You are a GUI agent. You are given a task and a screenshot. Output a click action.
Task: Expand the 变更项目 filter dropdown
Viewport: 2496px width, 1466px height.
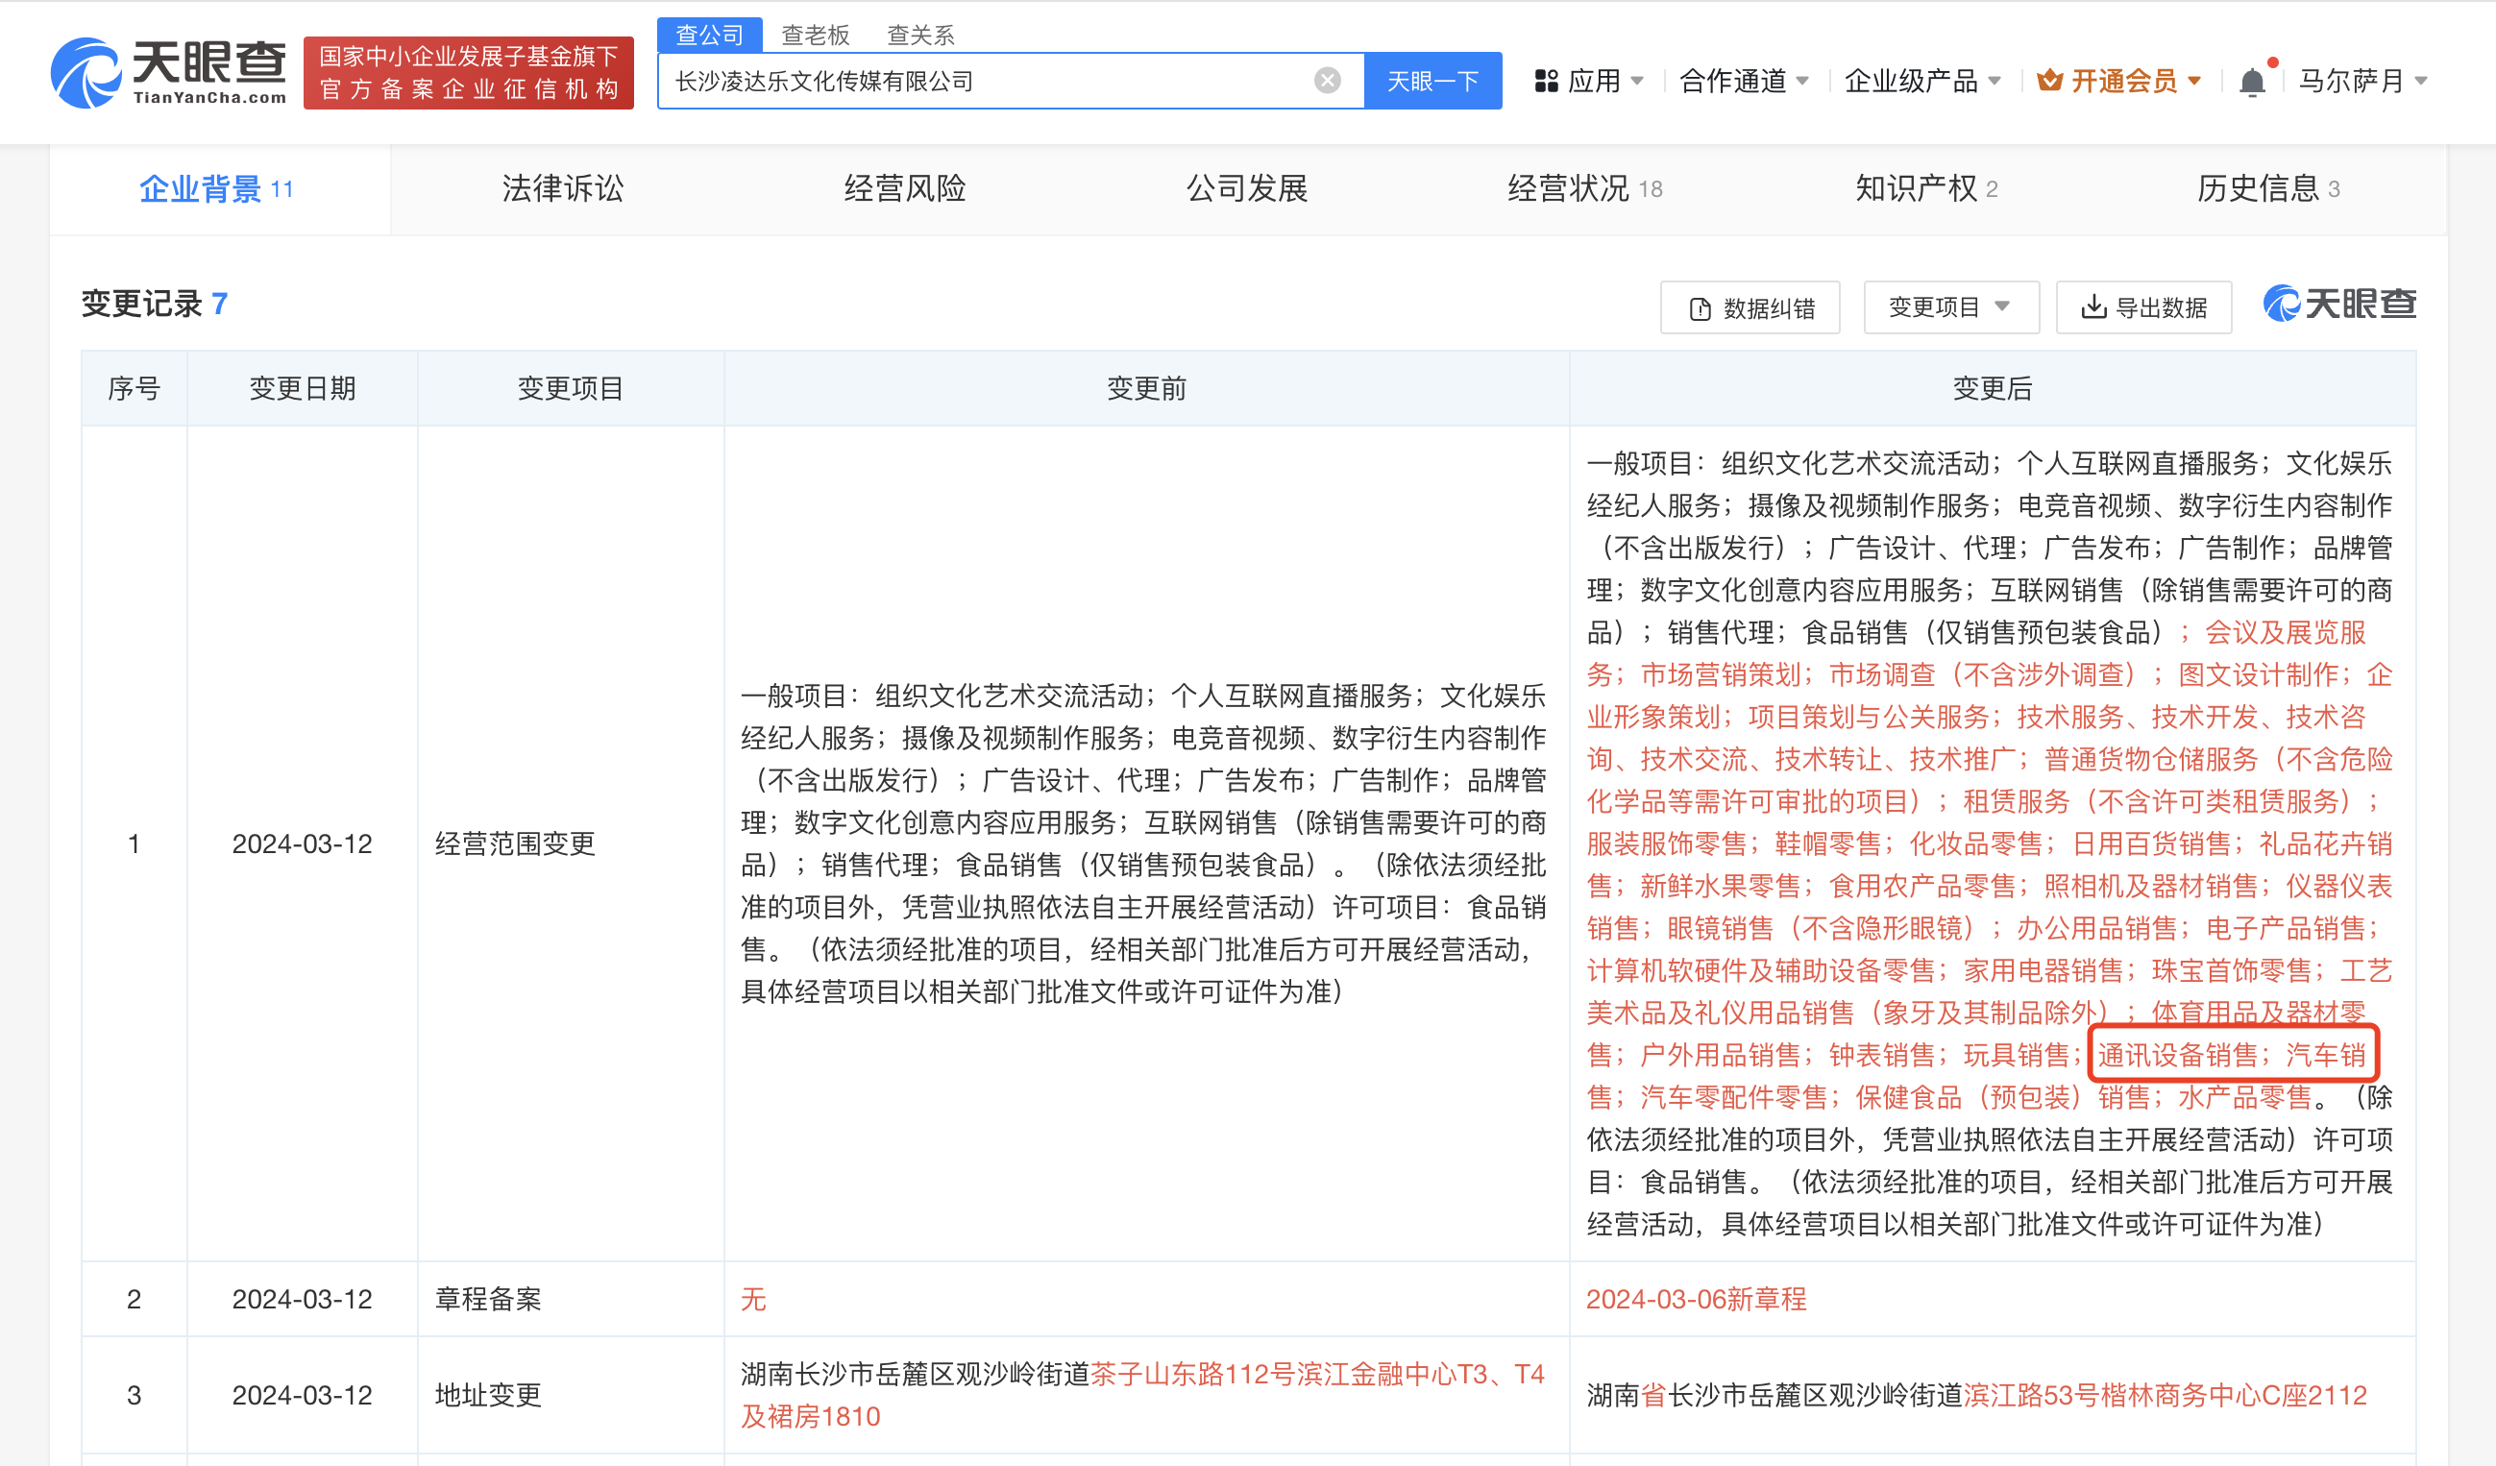click(1950, 307)
